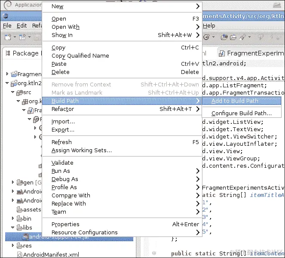Open the Team submenu
This screenshot has width=285, height=258.
122,212
